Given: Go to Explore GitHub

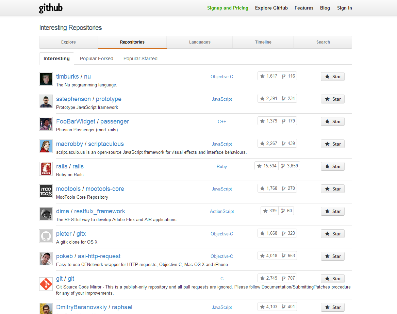Looking at the screenshot, I should (x=271, y=8).
